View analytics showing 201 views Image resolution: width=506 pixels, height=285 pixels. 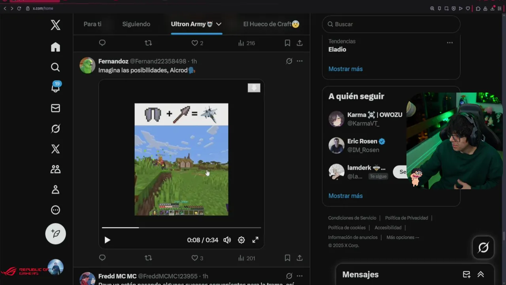click(x=247, y=258)
